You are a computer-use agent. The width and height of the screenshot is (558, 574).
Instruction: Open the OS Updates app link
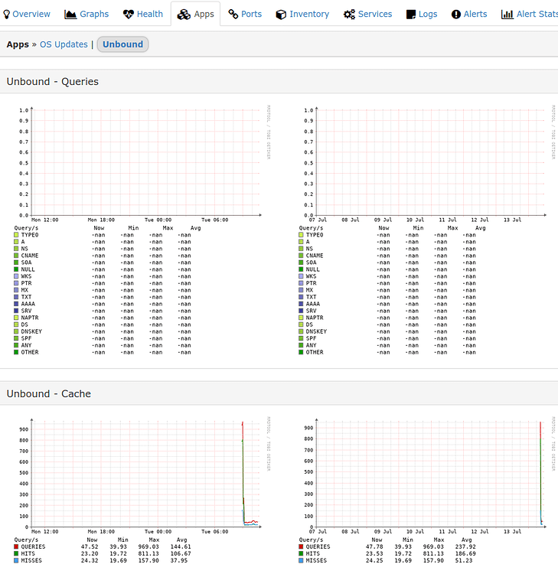click(x=64, y=44)
